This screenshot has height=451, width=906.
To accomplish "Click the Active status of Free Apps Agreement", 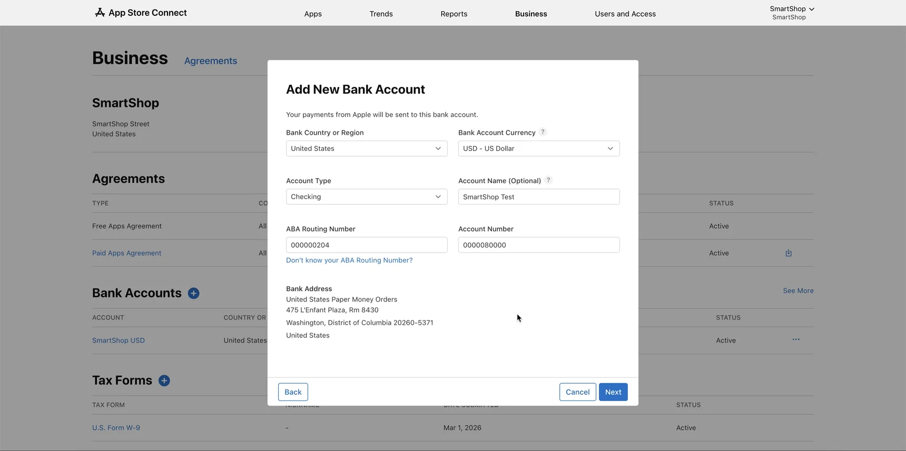I will [719, 226].
